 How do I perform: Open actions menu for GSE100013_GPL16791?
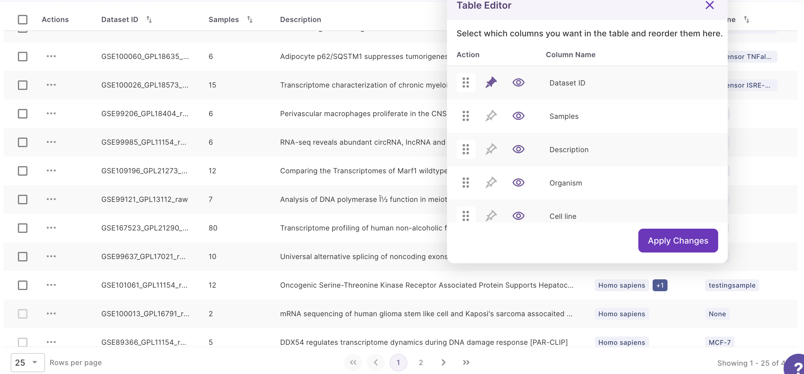pyautogui.click(x=51, y=314)
